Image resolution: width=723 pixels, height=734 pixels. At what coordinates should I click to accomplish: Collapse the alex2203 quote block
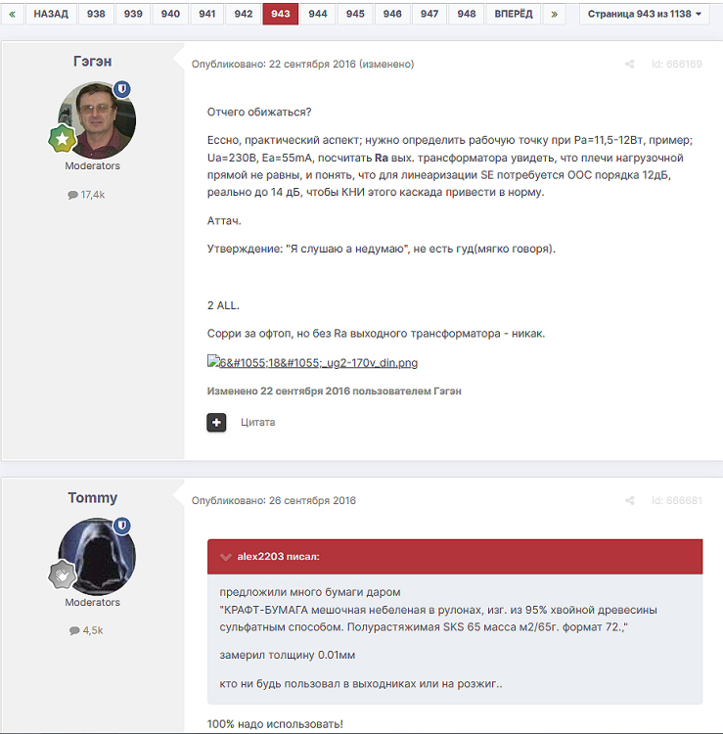pos(226,557)
